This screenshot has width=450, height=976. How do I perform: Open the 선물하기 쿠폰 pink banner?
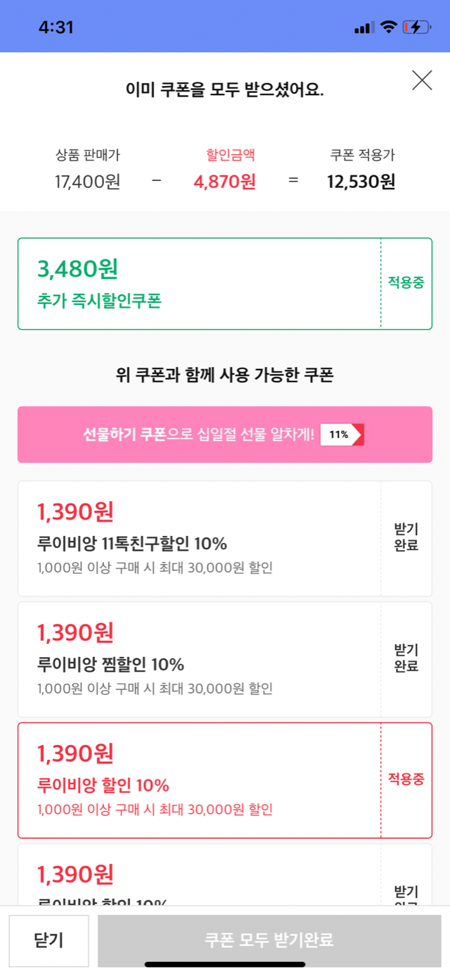197,434
